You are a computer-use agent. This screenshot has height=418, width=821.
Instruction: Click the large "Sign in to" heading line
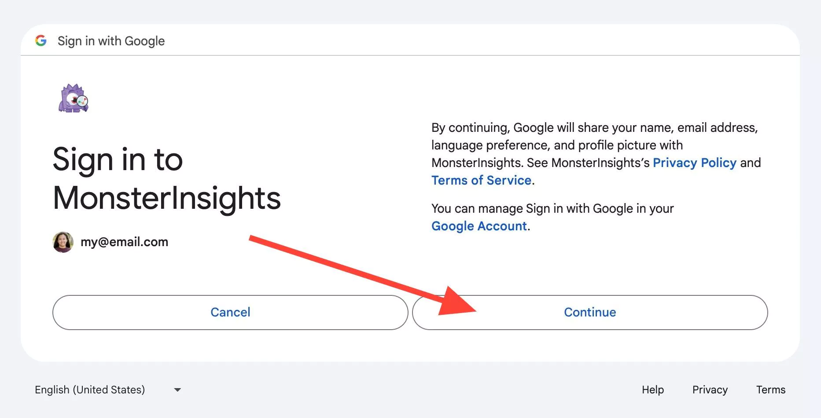click(118, 160)
